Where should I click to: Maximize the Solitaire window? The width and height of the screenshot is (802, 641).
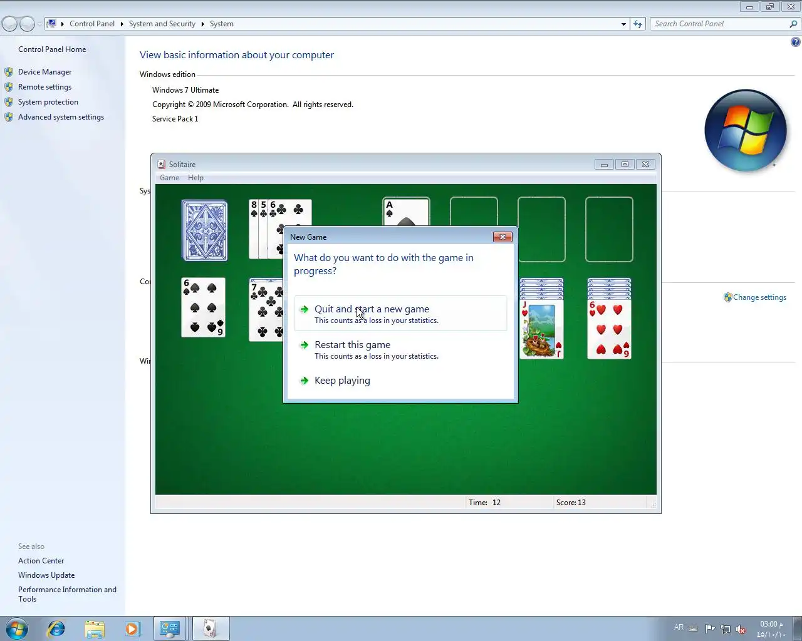[625, 165]
